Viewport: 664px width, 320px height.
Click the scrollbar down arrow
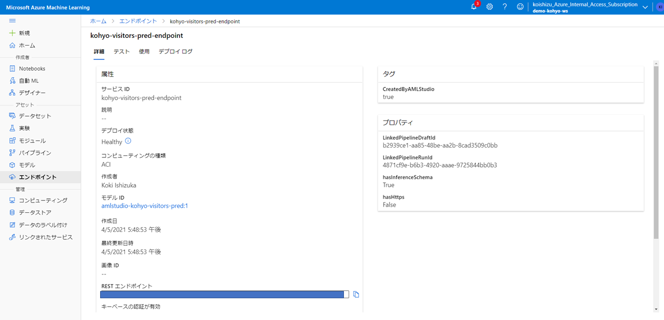[656, 310]
